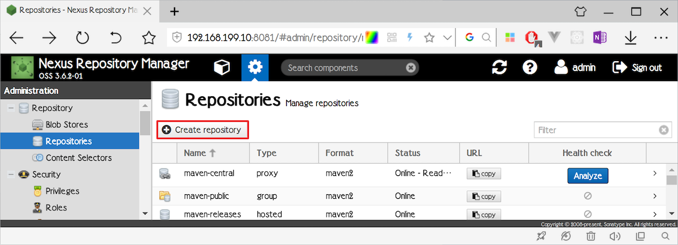The width and height of the screenshot is (678, 245).
Task: Open the browser three-dot menu
Action: (661, 38)
